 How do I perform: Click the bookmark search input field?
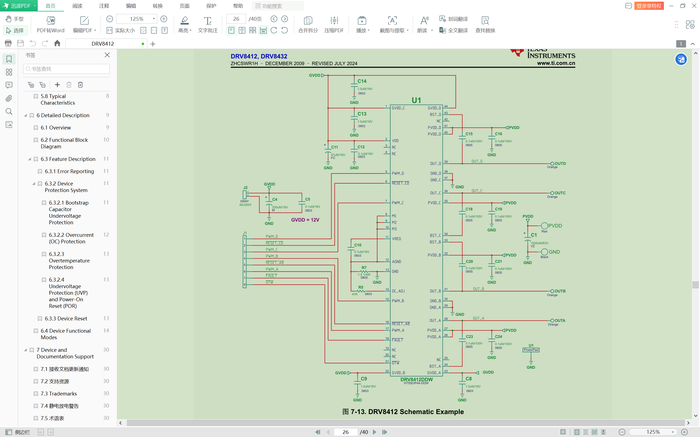click(x=66, y=69)
